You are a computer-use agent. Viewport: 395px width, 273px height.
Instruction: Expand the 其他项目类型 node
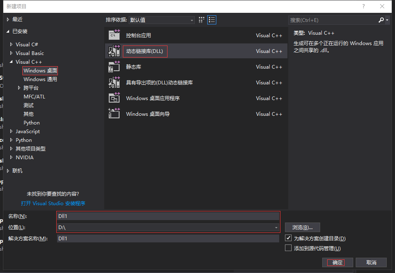coord(11,148)
